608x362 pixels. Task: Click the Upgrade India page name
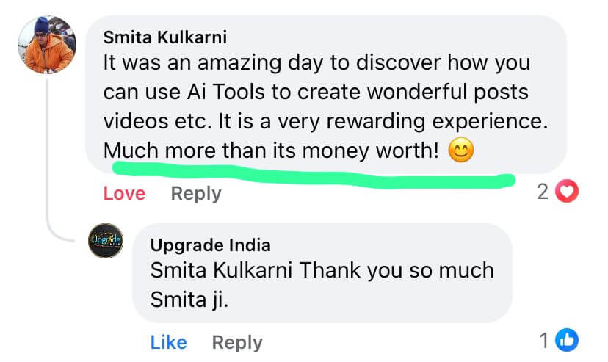[x=211, y=245]
